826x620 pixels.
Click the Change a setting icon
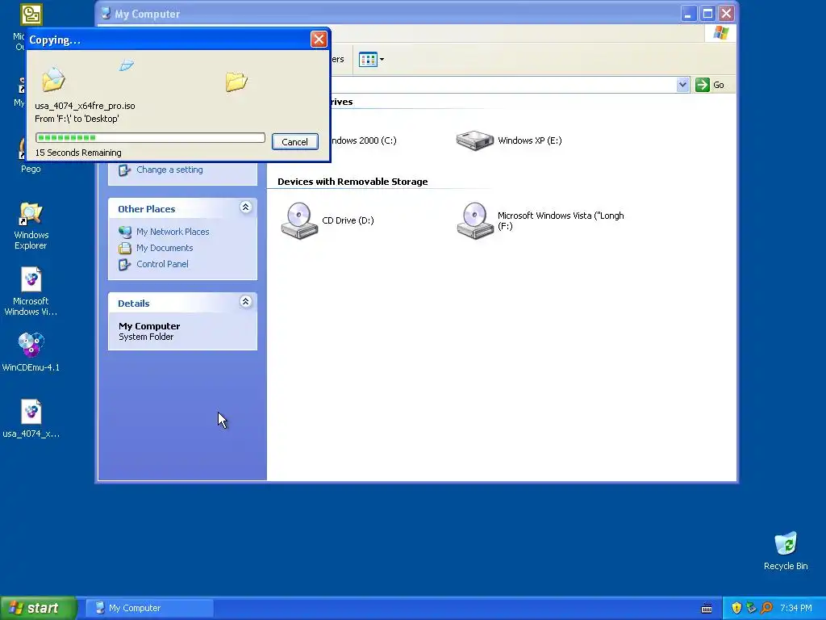click(125, 170)
